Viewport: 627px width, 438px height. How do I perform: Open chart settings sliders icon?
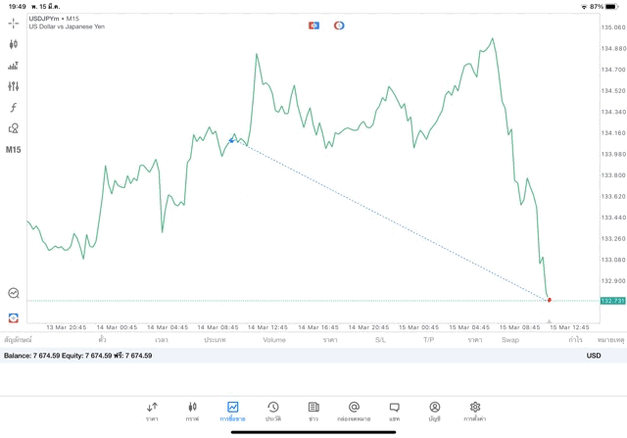13,86
